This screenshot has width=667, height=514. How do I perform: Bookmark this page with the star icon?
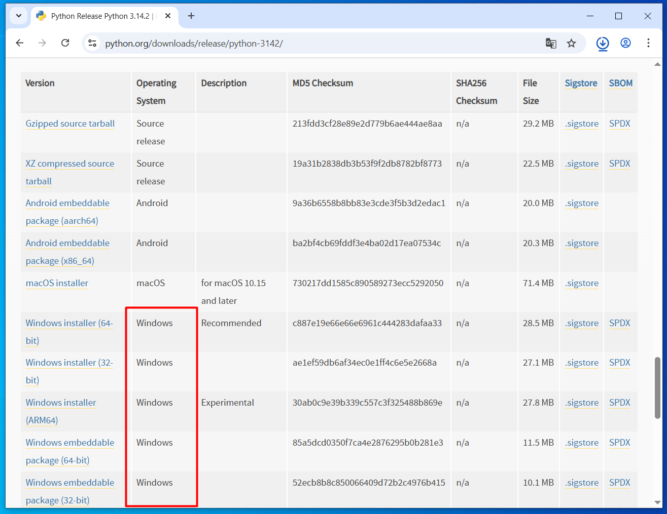point(572,44)
